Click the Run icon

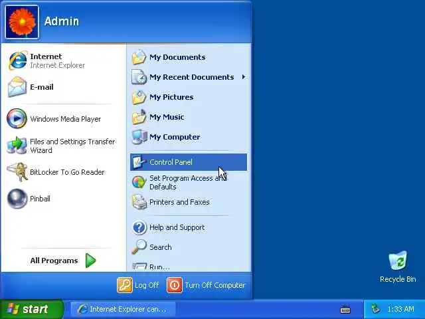point(139,266)
